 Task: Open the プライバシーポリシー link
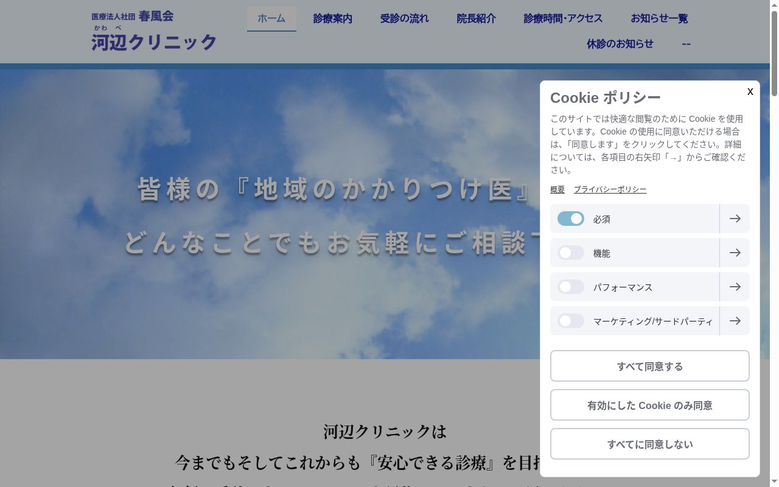pos(610,189)
